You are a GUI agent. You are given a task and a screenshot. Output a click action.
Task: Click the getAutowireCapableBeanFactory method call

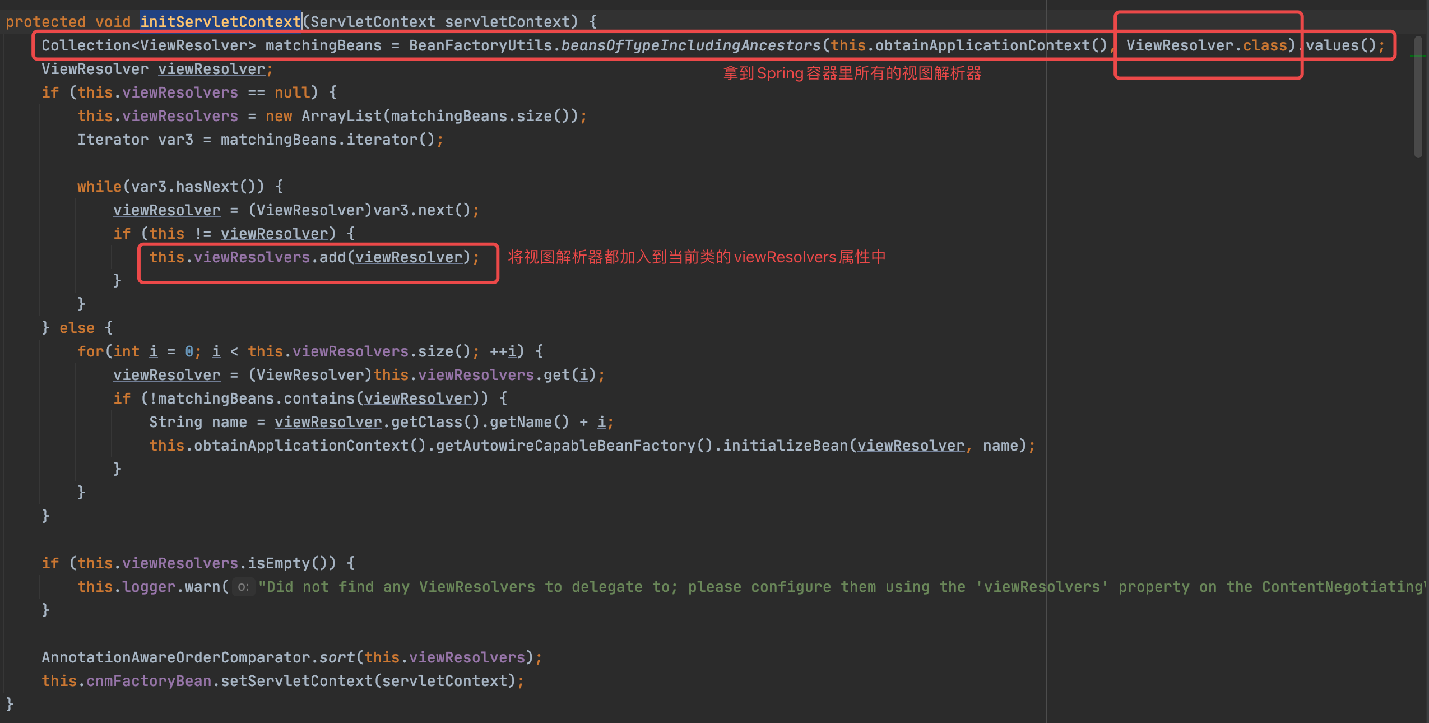(565, 446)
